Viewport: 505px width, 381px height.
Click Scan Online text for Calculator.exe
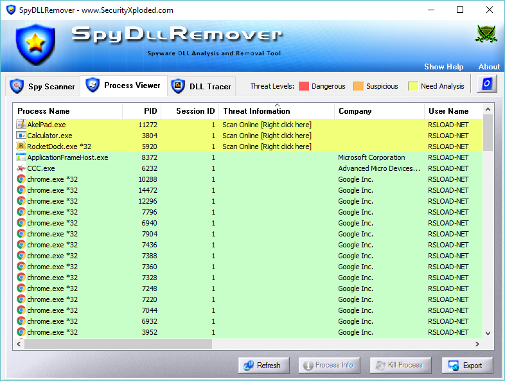pyautogui.click(x=267, y=136)
